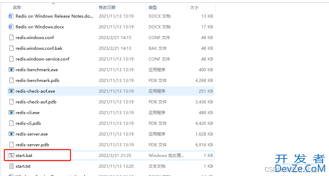Viewport: 329px width, 176px height.
Task: Sort files by the 类型 column header
Action: 152,8
